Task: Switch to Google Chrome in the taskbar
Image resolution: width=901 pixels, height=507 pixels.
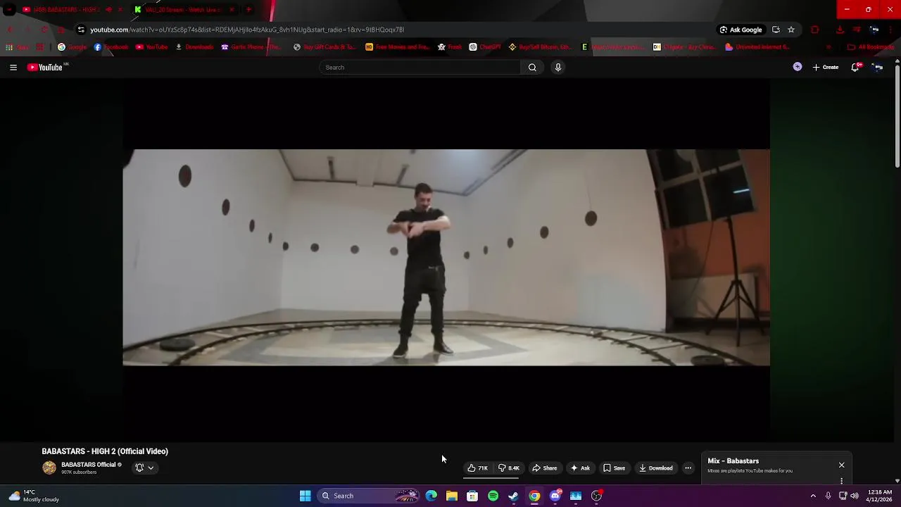Action: 535,496
